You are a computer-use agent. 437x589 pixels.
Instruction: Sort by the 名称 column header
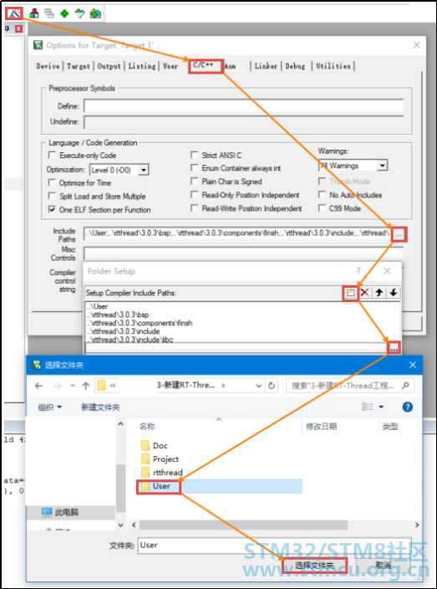[147, 427]
